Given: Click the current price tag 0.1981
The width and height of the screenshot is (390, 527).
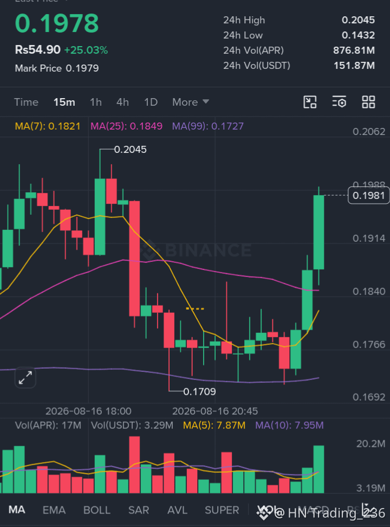Looking at the screenshot, I should pyautogui.click(x=368, y=195).
